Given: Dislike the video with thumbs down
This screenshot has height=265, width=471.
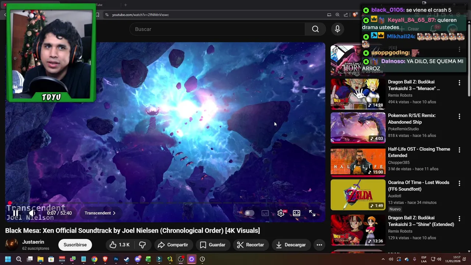Looking at the screenshot, I should [142, 245].
